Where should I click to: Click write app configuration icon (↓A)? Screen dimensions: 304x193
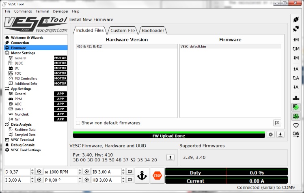(296, 87)
